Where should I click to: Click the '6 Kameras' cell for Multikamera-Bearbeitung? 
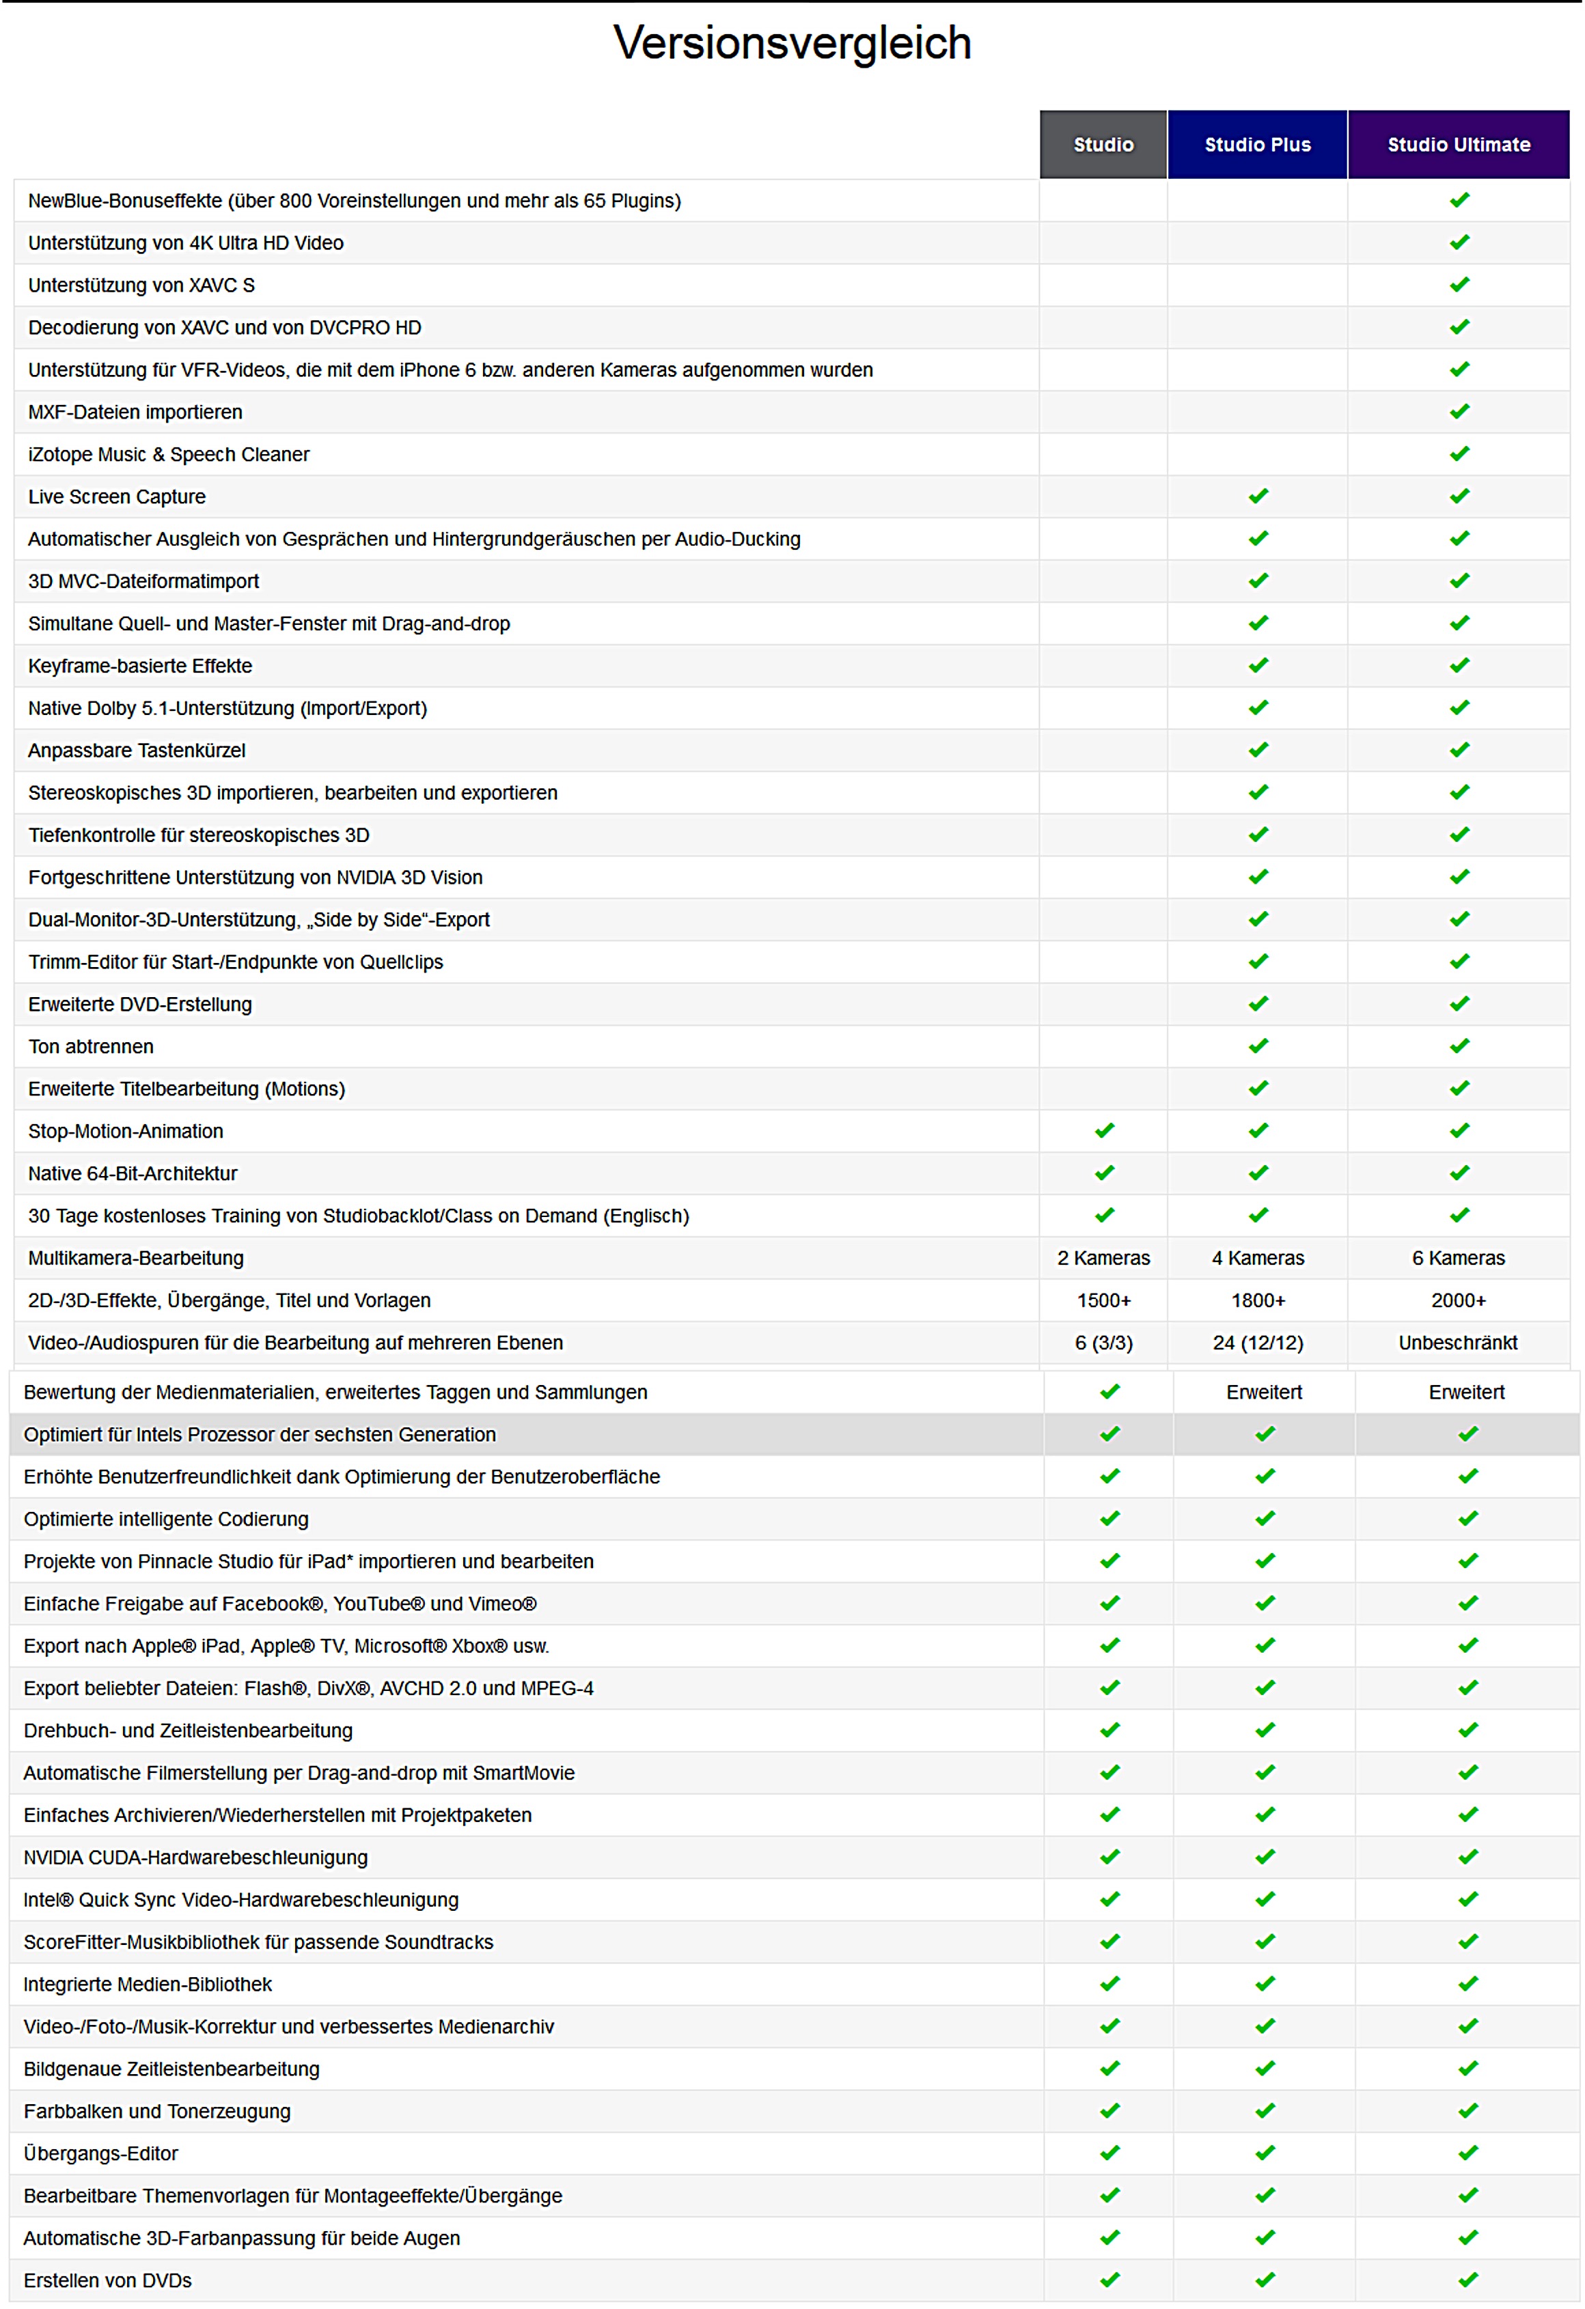[1458, 1258]
